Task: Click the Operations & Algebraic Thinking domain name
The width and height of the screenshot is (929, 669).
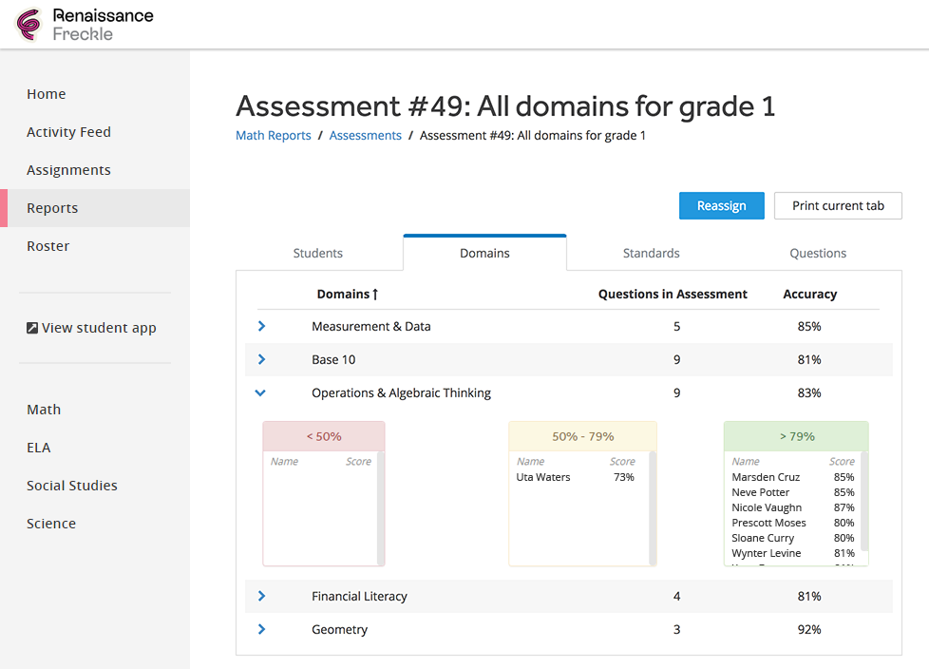Action: (401, 392)
